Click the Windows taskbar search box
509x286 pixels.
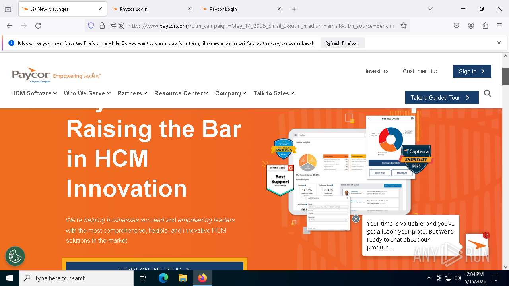76,278
